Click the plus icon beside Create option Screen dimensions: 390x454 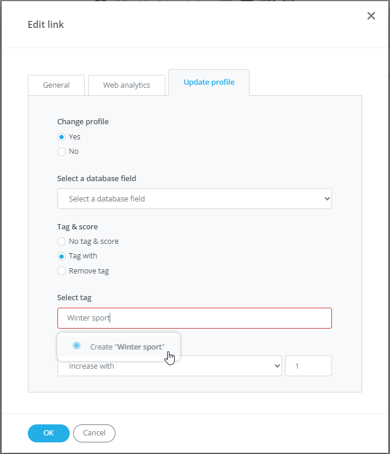(77, 345)
